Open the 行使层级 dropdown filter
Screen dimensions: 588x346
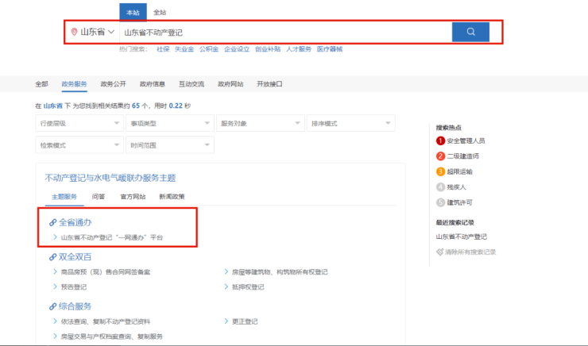(78, 124)
